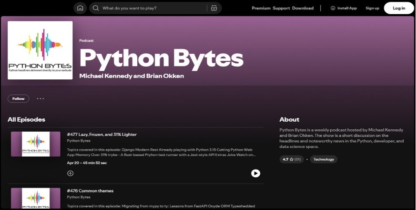This screenshot has height=210, width=416.
Task: Click the search magnifier icon
Action: tap(96, 8)
